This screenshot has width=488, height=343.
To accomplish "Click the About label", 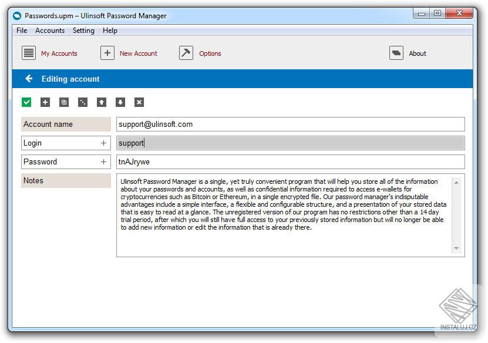I will (418, 53).
